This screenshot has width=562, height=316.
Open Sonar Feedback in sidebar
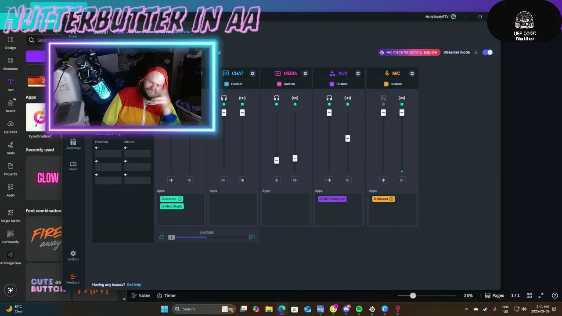73,279
